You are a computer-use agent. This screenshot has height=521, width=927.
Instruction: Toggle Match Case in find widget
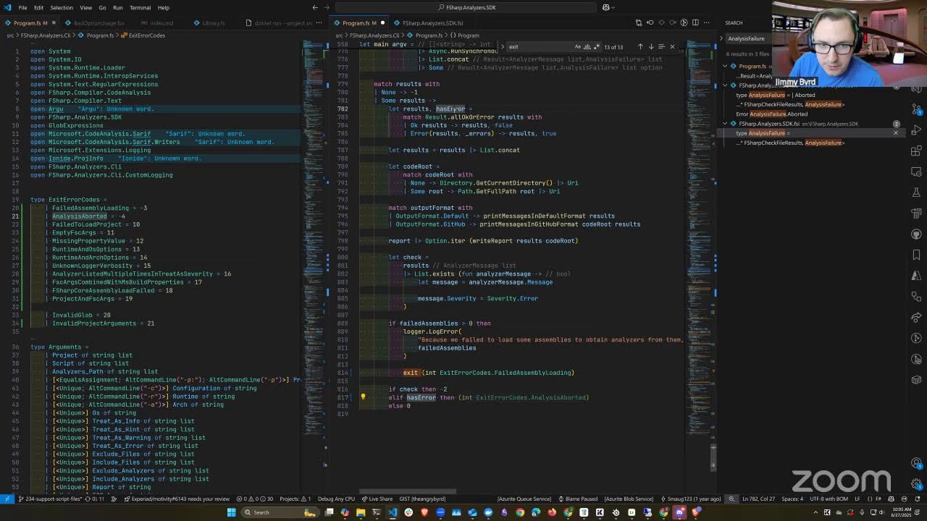coord(577,47)
